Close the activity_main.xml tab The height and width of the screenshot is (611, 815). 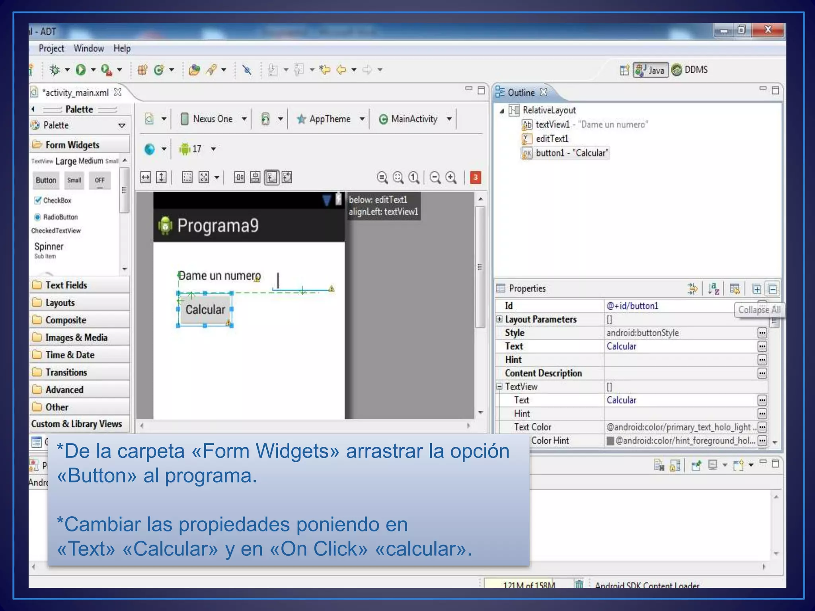[x=117, y=92]
